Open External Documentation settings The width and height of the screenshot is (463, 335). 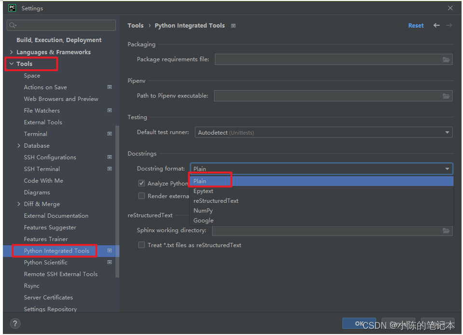[x=56, y=216]
